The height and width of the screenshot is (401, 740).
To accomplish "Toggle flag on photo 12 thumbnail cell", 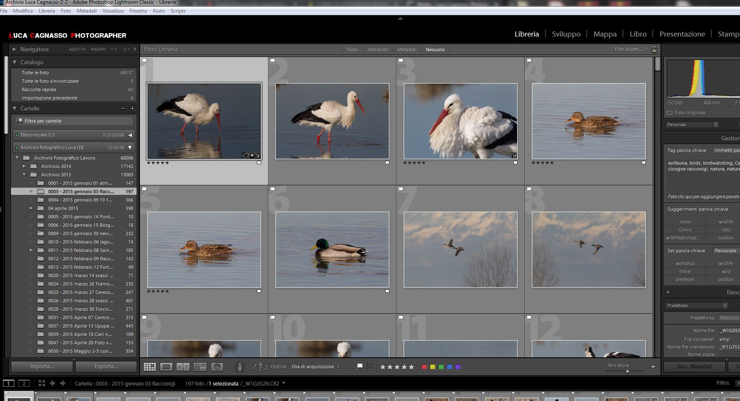I will pos(529,318).
